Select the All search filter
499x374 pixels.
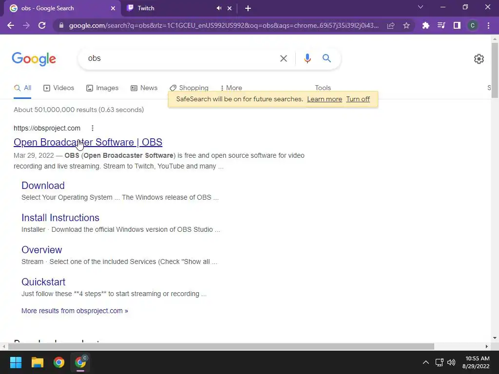[22, 88]
